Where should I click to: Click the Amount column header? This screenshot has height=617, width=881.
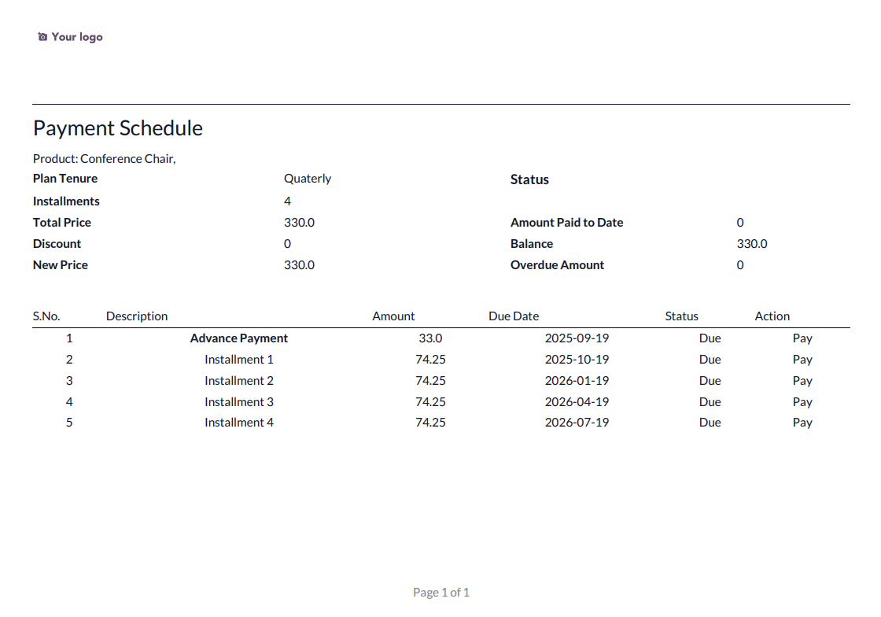(x=393, y=316)
